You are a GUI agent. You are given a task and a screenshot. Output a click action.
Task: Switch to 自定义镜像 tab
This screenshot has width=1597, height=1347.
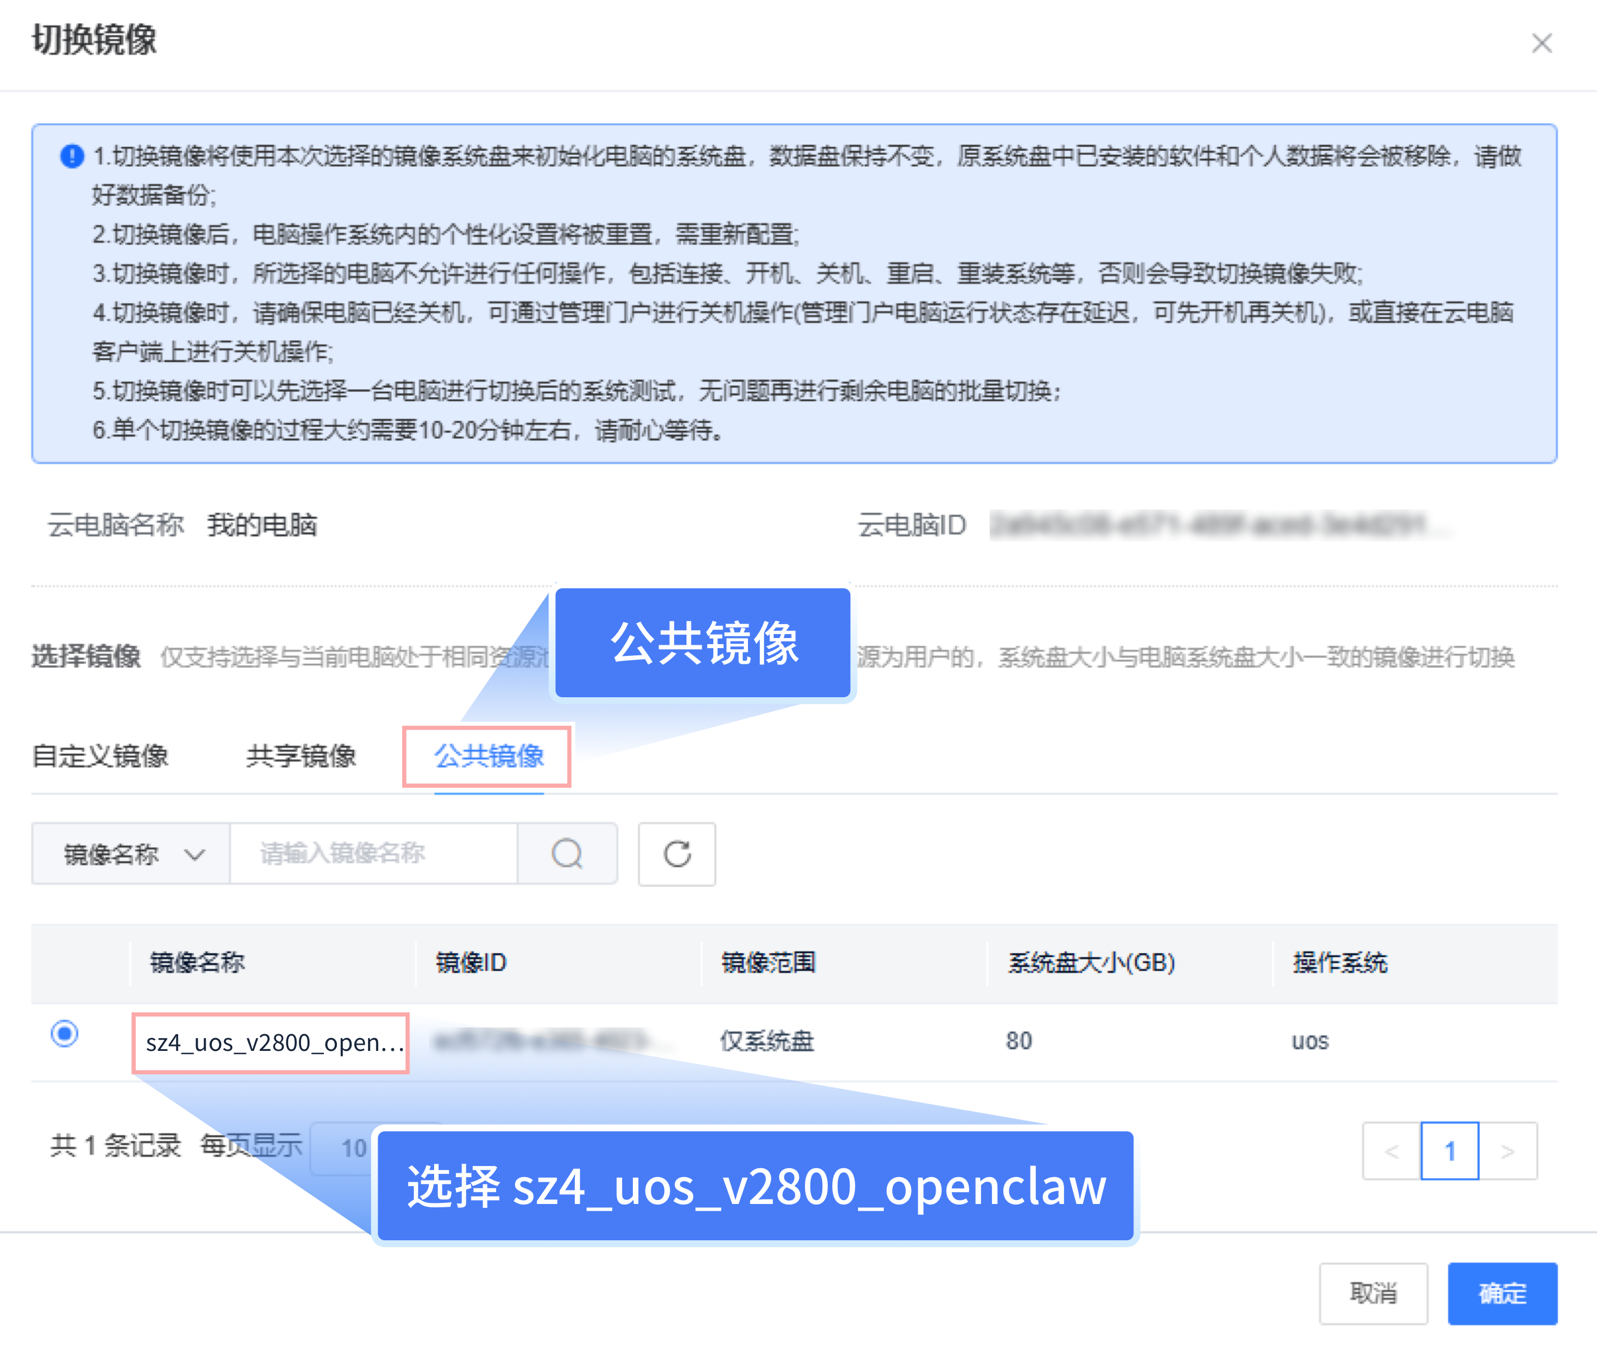pos(100,756)
